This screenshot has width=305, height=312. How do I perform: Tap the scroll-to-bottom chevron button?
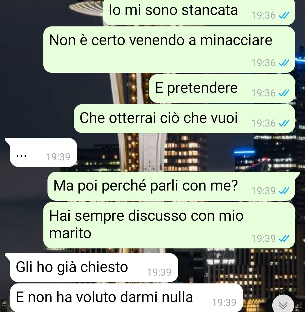283,305
